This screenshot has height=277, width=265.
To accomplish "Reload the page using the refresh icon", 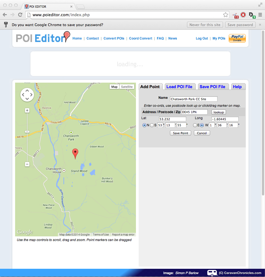I will (x=20, y=15).
